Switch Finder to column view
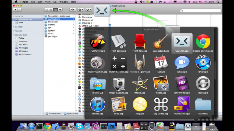This screenshot has height=131, width=234. (55, 10)
